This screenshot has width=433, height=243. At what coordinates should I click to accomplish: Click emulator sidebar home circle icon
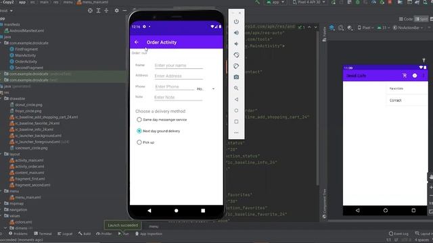pos(236,111)
